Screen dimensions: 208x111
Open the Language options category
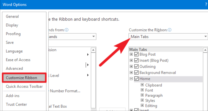pos(14,51)
